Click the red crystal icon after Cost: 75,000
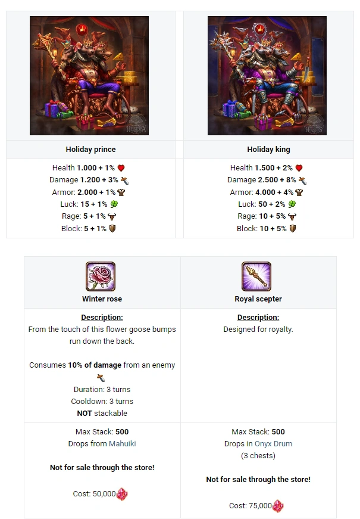This screenshot has height=519, width=360. (x=278, y=506)
